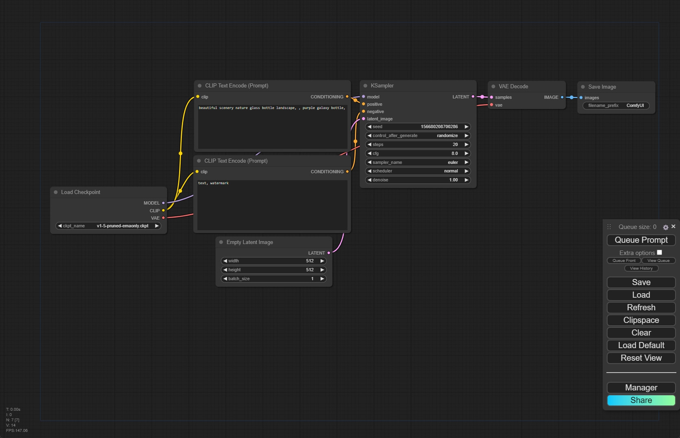Viewport: 680px width, 438px height.
Task: Open settings gear in queue panel
Action: click(x=665, y=227)
